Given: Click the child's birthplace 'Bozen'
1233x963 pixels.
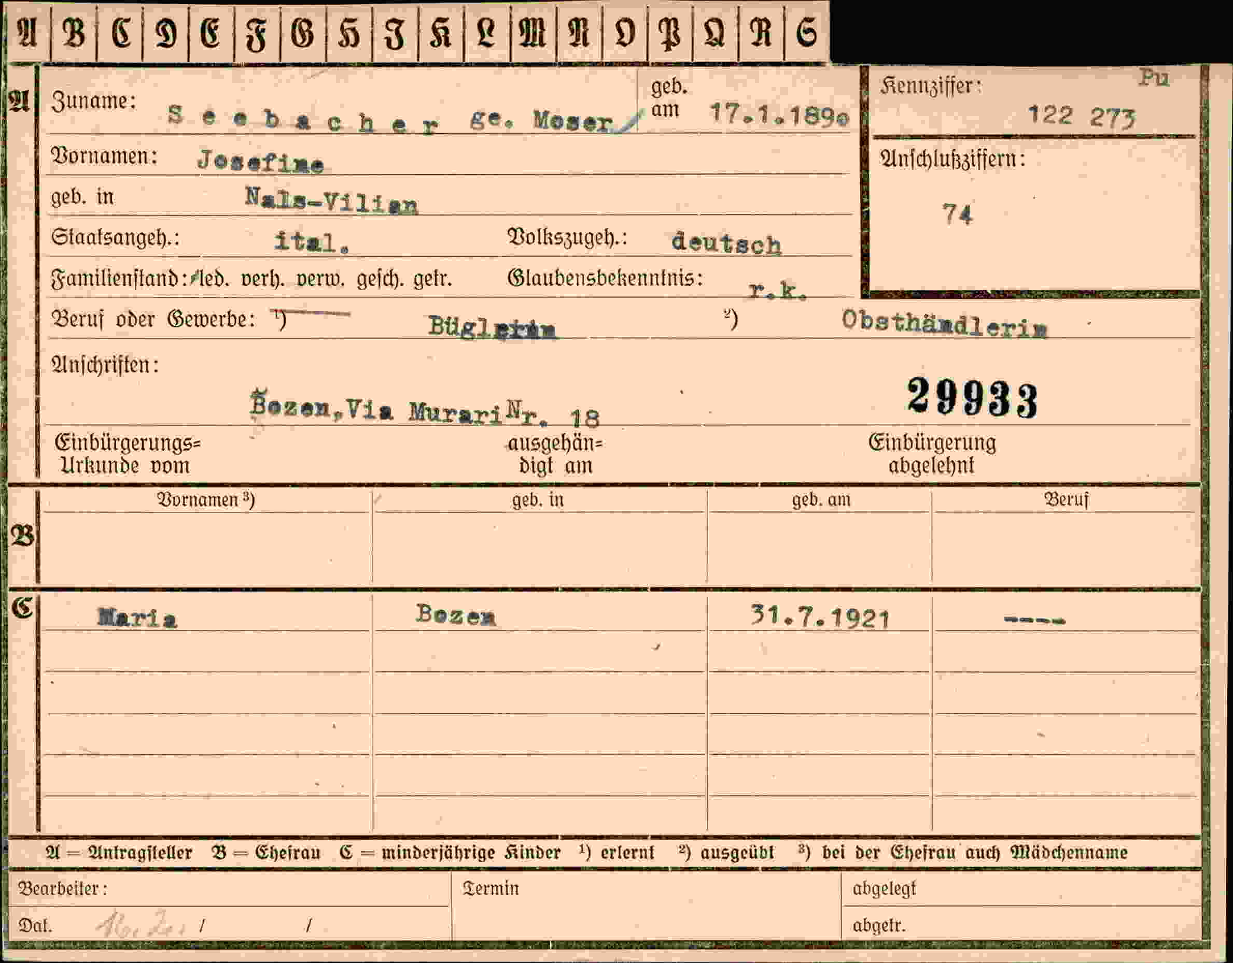Looking at the screenshot, I should pos(456,614).
